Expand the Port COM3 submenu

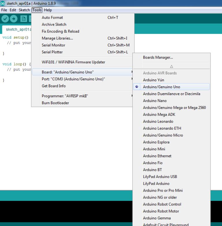pyautogui.click(x=82, y=79)
